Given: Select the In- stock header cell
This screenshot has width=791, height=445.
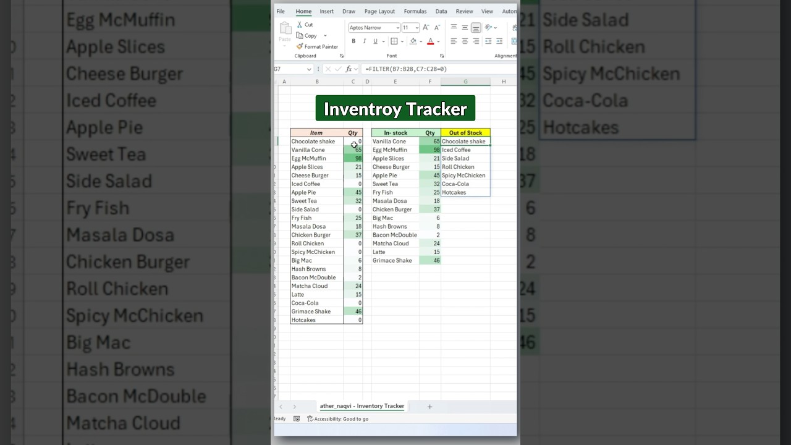Looking at the screenshot, I should (x=395, y=133).
